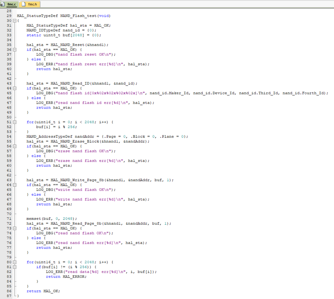Select the active fmc.c tab
The image size is (334, 299).
tap(11, 4)
